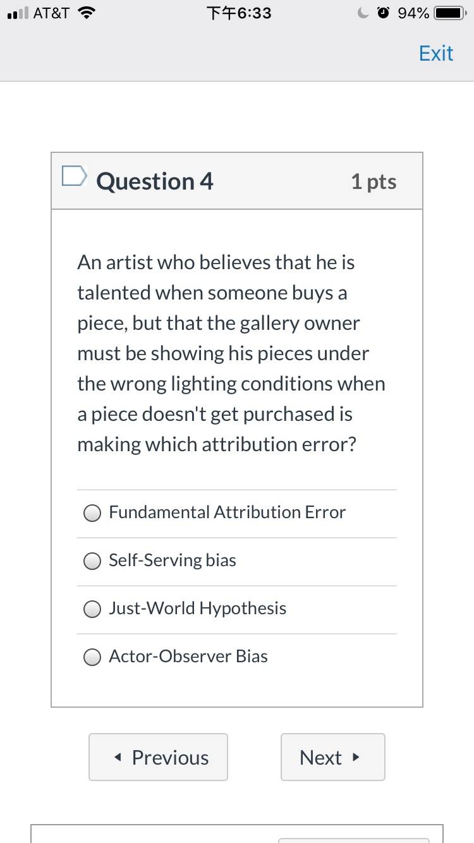Tap the right arrow on Next
The image size is (474, 843).
click(x=356, y=757)
